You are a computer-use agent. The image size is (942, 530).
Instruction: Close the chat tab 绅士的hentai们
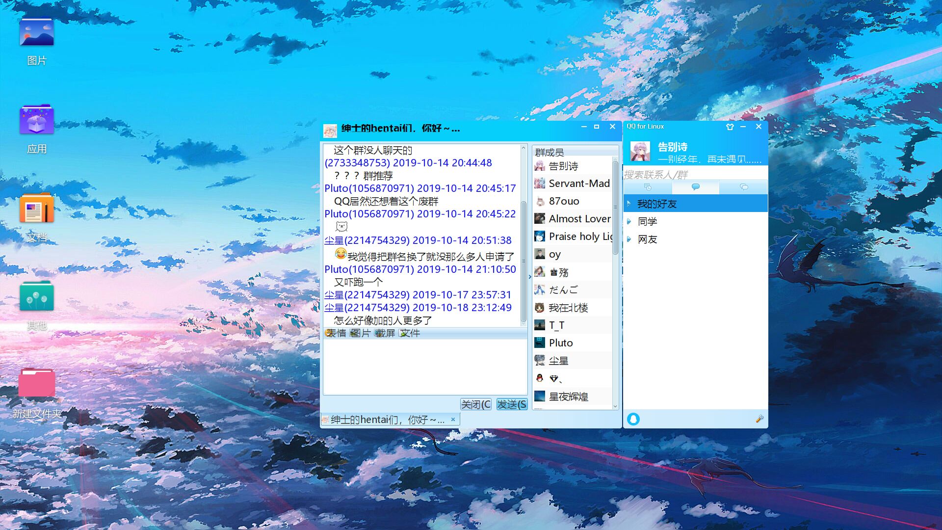click(453, 420)
